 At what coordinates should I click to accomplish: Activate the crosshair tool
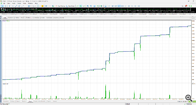click(x=6, y=6)
